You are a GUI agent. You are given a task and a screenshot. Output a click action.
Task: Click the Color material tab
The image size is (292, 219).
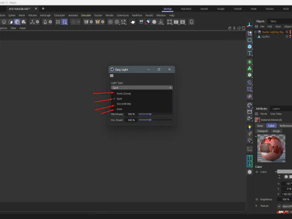(x=271, y=126)
